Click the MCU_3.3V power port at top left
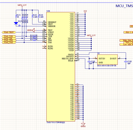The image size is (133, 130). point(22,5)
